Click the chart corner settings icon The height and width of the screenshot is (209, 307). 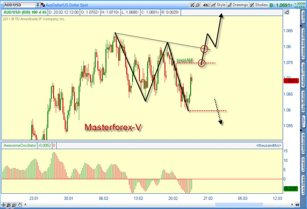pos(286,12)
